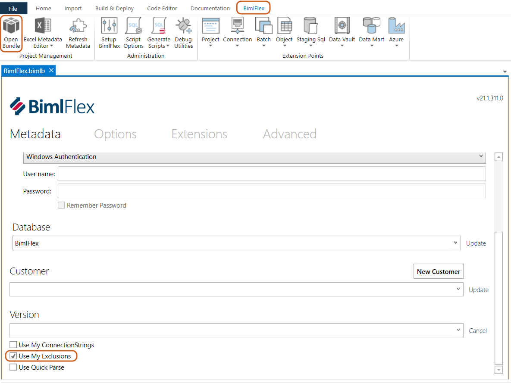This screenshot has height=383, width=511.
Task: Click in the Password field
Action: point(272,191)
